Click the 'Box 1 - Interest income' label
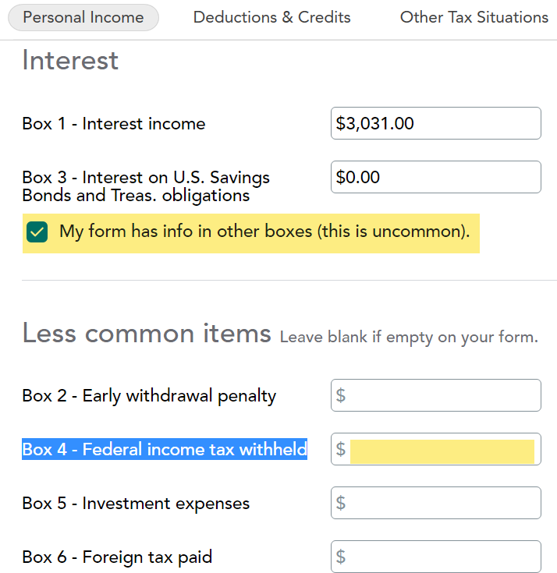 114,123
